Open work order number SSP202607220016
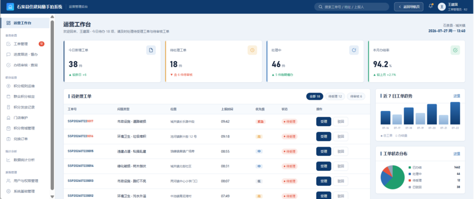The image size is (474, 199). click(x=81, y=136)
